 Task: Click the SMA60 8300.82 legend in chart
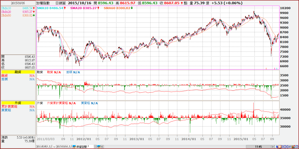point(118,8)
